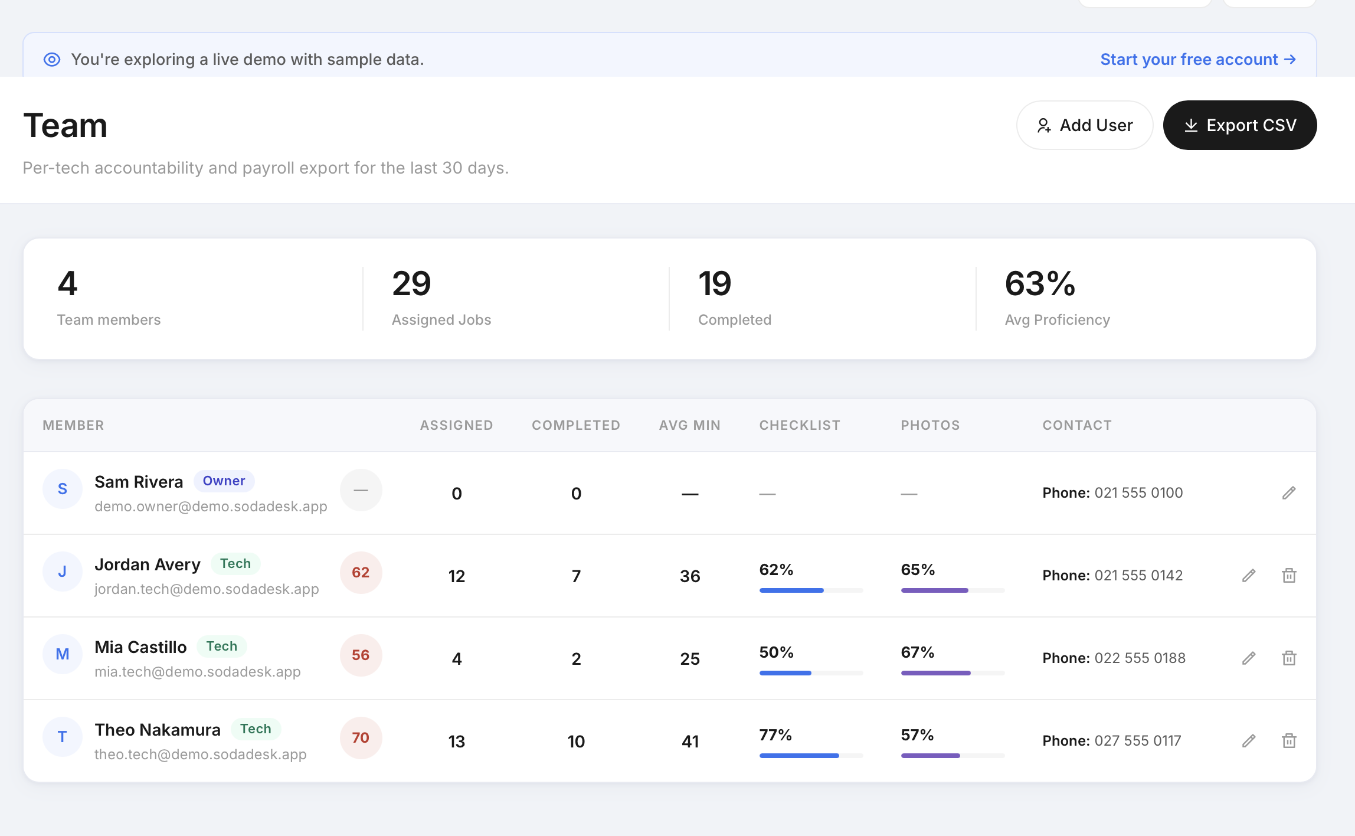Viewport: 1355px width, 836px height.
Task: Open the Add User dialog
Action: pyautogui.click(x=1085, y=125)
